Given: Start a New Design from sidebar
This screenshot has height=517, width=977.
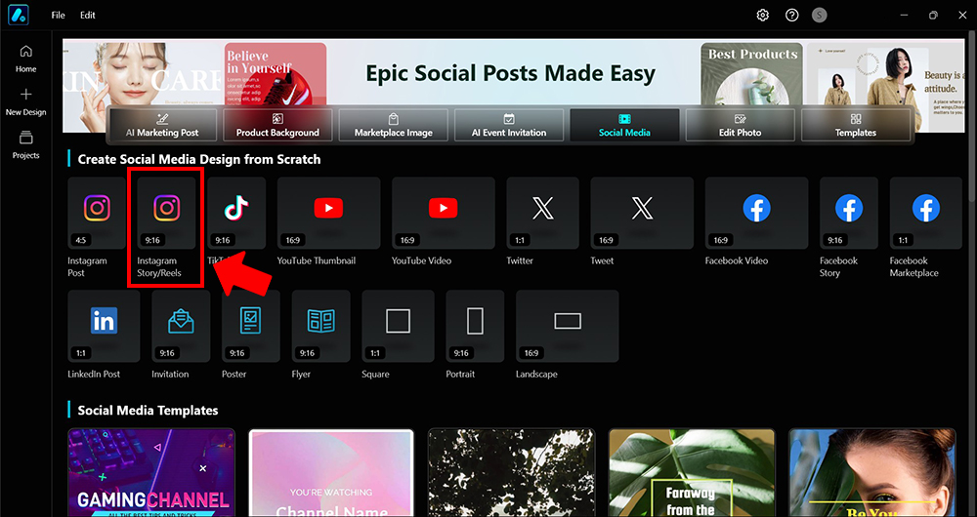Looking at the screenshot, I should [x=26, y=101].
